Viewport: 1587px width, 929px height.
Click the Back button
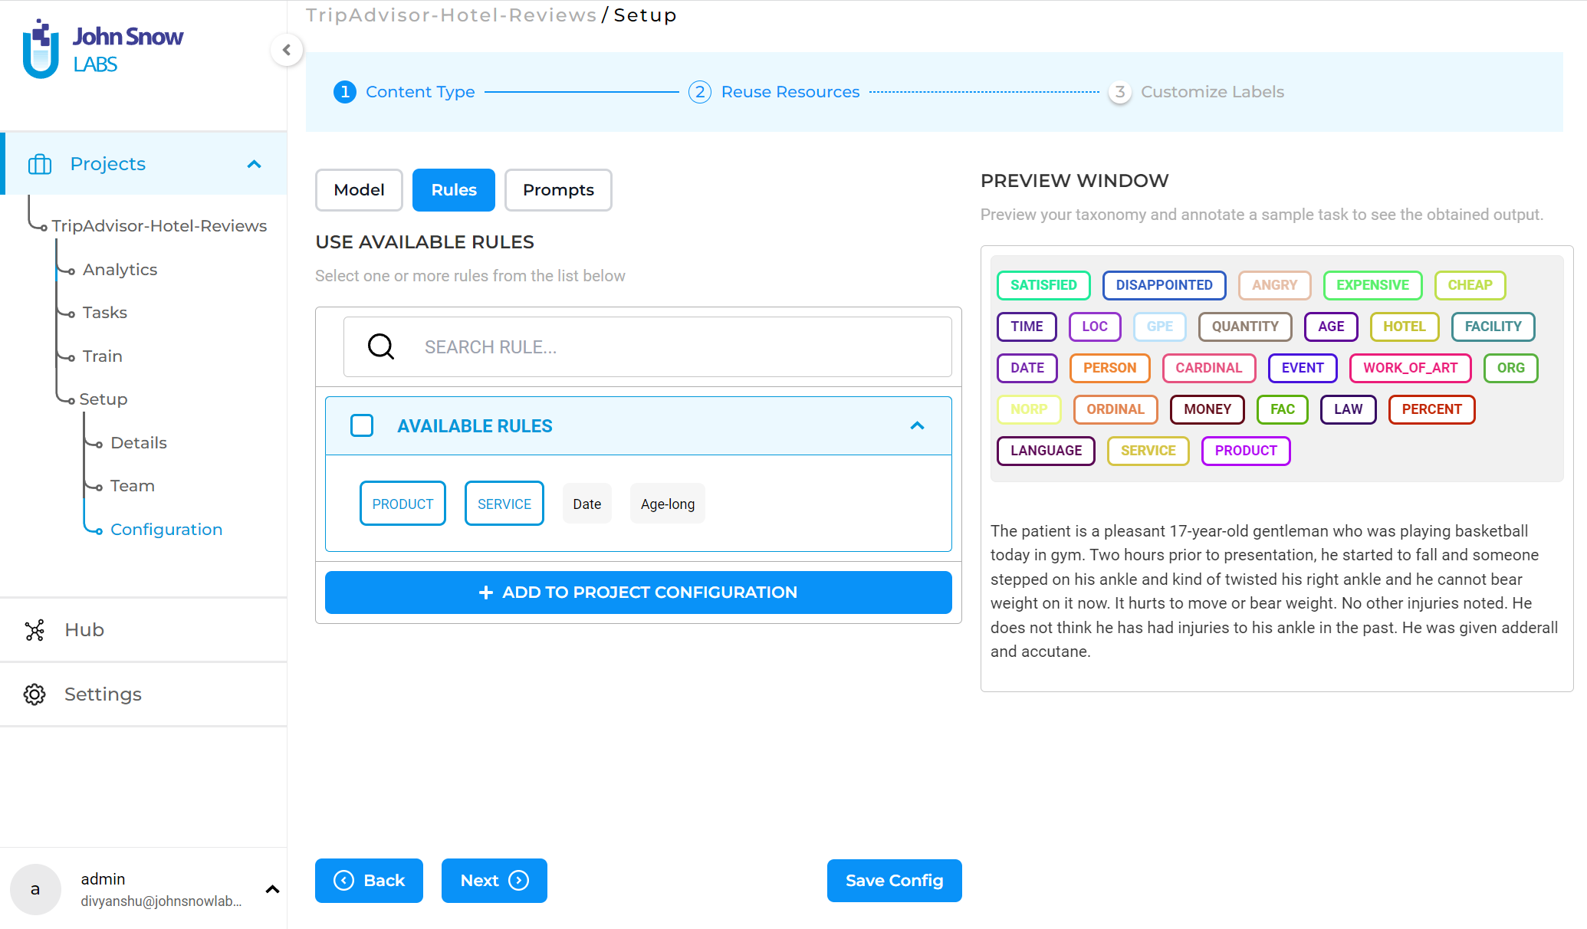click(x=369, y=881)
